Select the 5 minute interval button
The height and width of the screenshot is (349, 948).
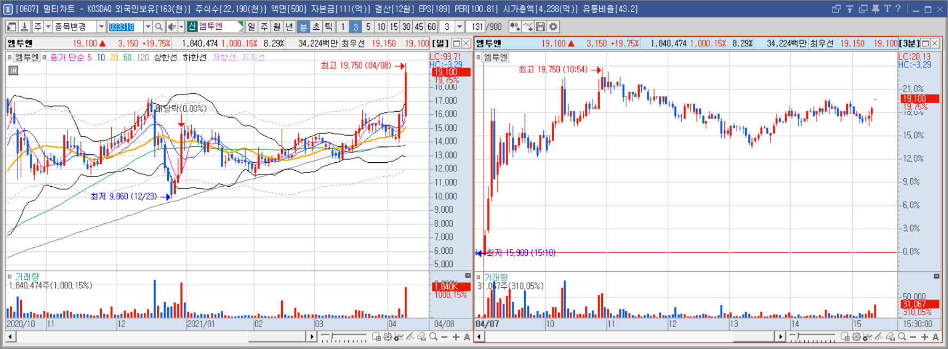[369, 27]
